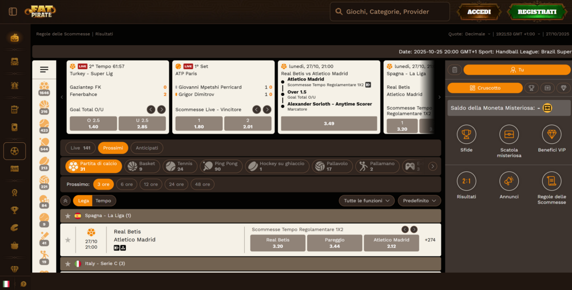
Task: Previous market arrow on Gaziantep FK card
Action: tap(150, 110)
